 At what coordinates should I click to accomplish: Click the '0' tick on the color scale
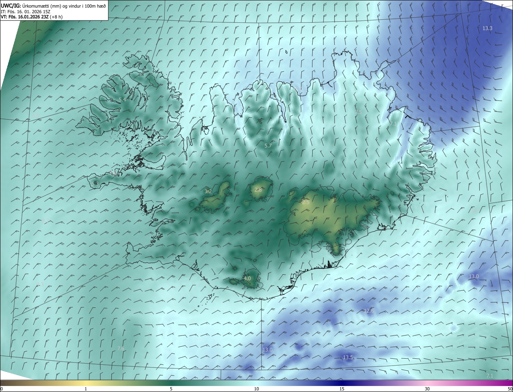click(x=2, y=389)
